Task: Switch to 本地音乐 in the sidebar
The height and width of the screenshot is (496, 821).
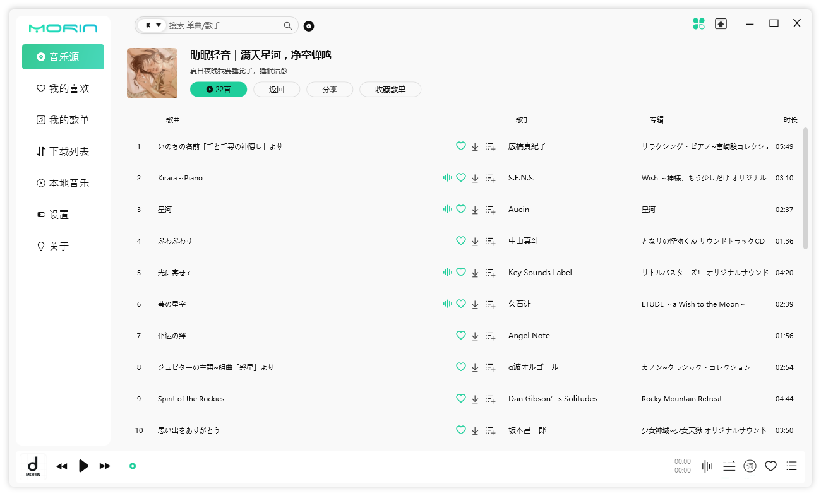Action: click(x=63, y=182)
